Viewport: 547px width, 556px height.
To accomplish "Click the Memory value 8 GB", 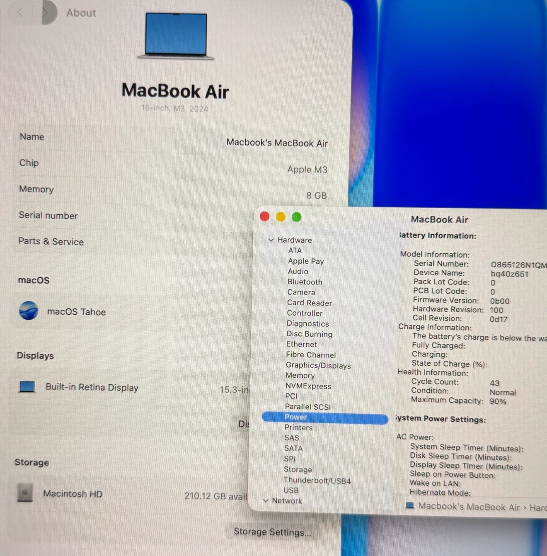I will 317,195.
